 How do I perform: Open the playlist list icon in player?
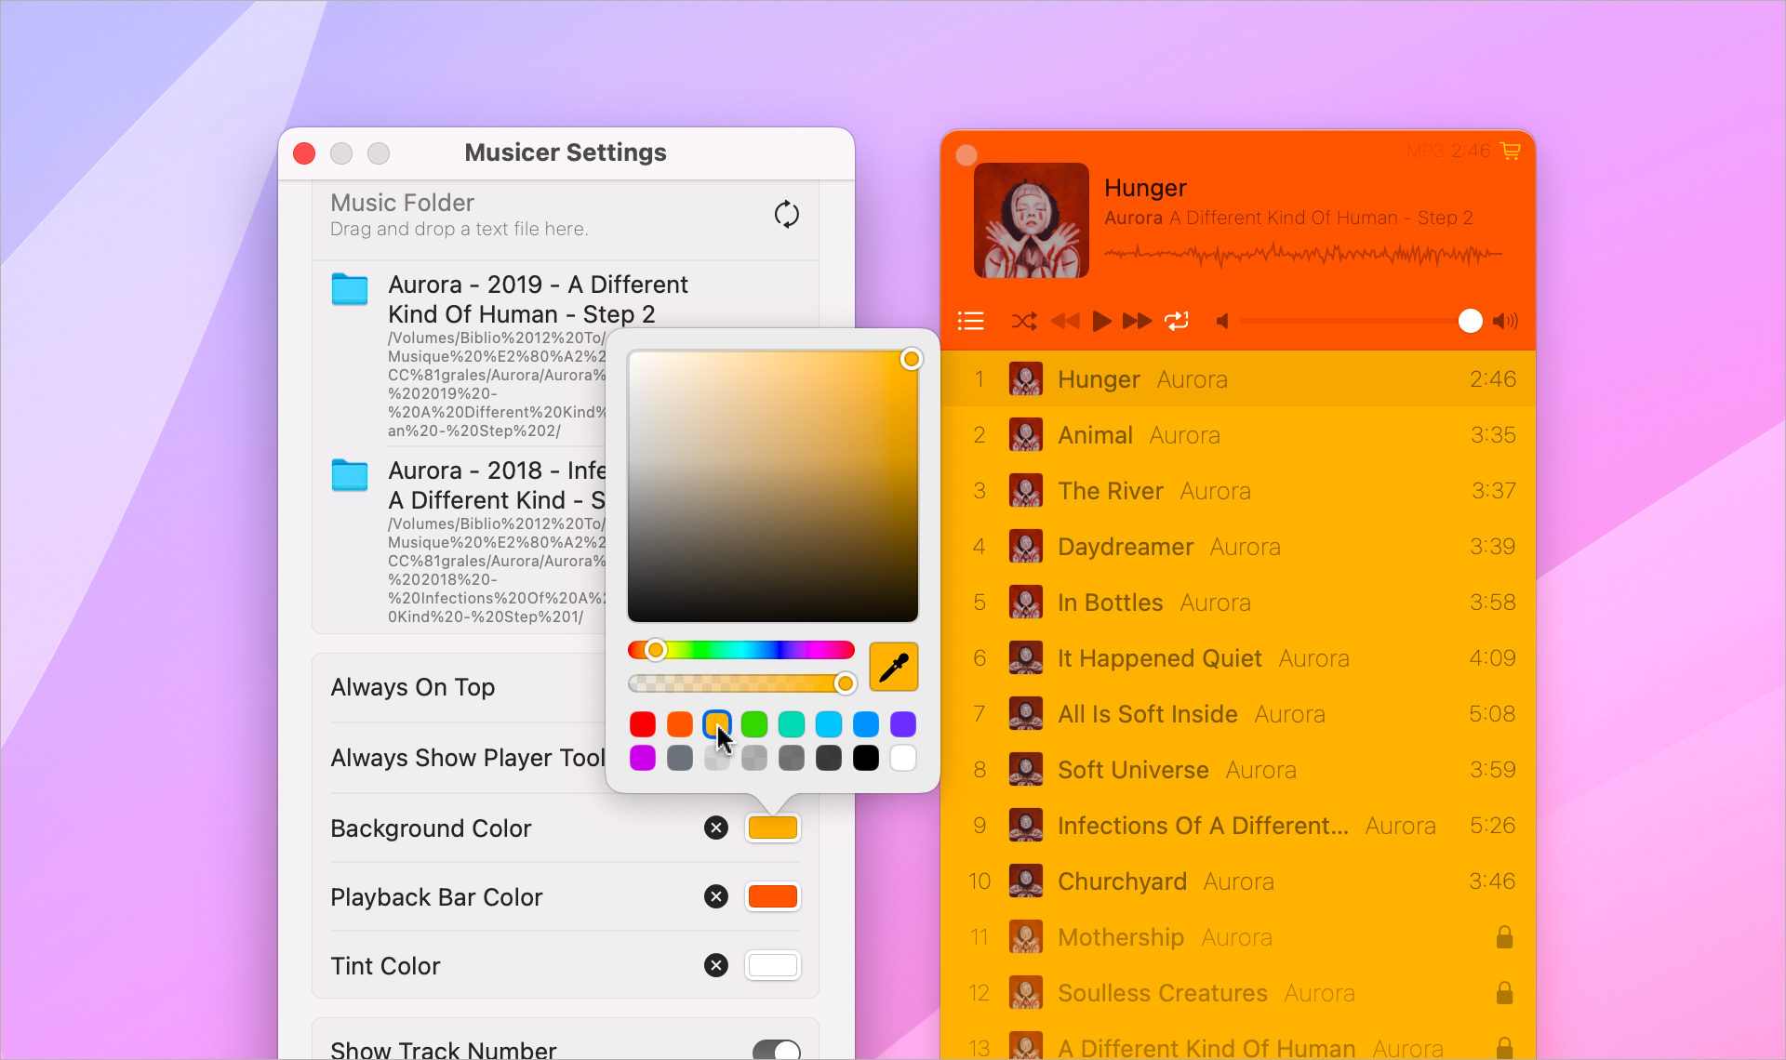[x=970, y=321]
